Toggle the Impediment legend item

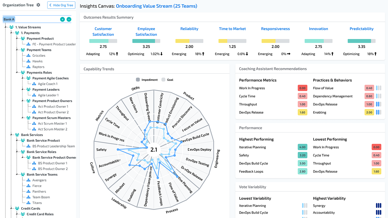[x=138, y=80]
